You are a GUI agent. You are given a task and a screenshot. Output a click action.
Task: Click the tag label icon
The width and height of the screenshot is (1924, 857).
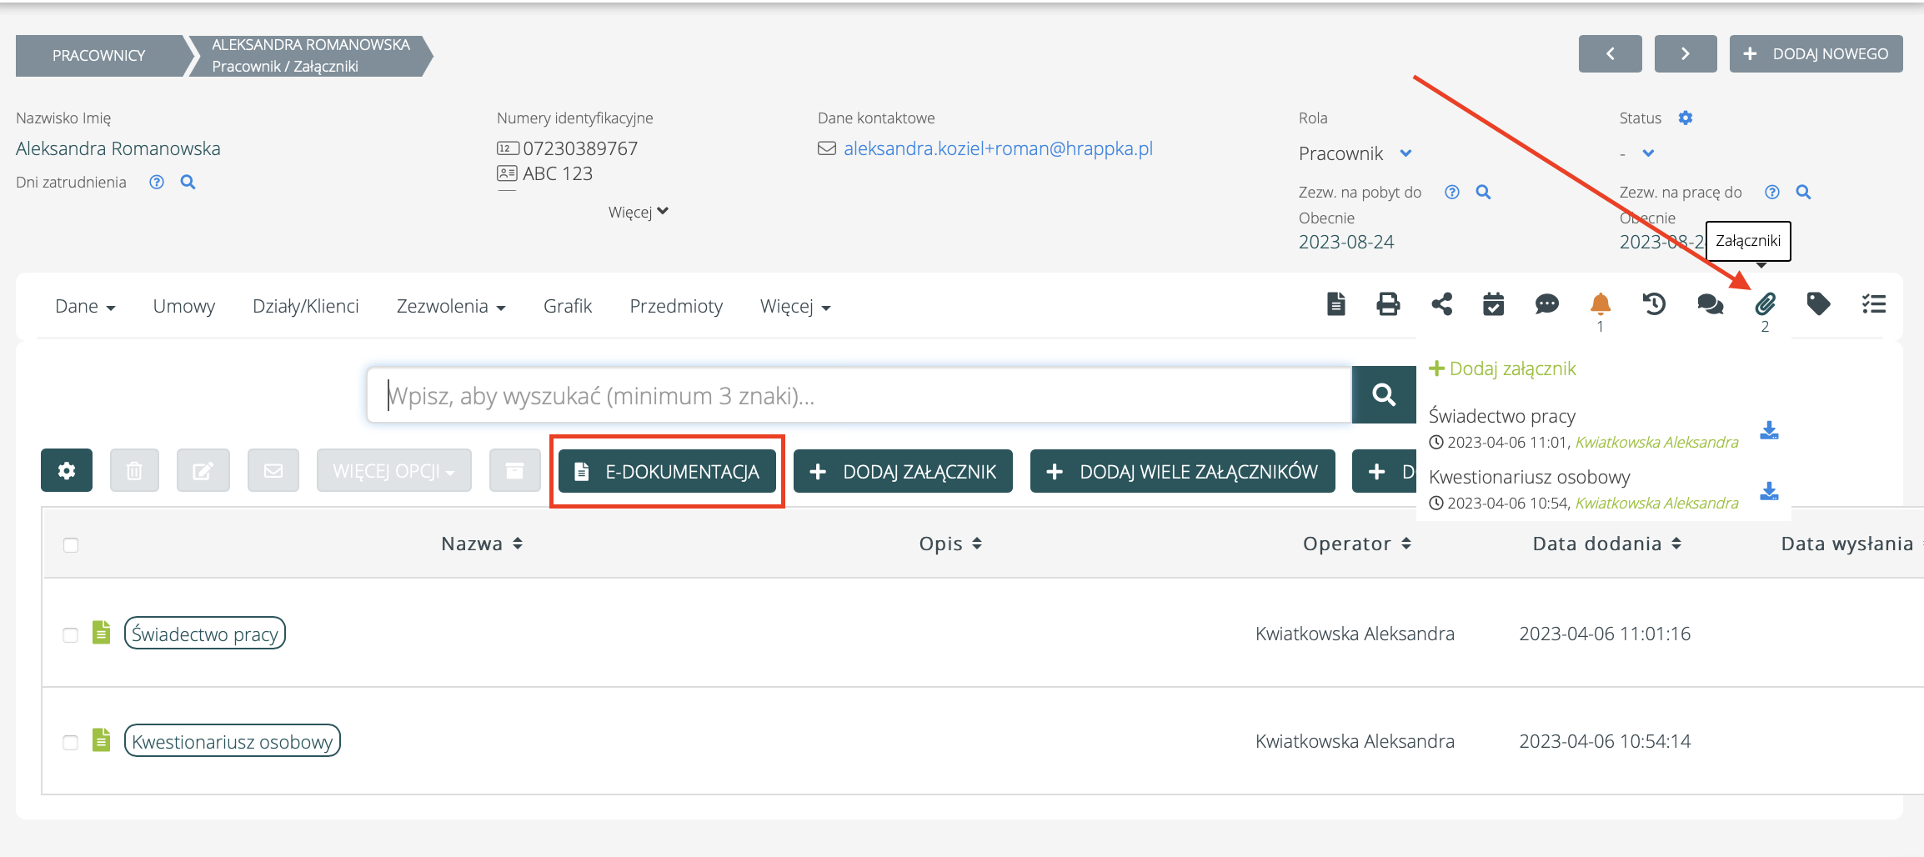coord(1818,304)
